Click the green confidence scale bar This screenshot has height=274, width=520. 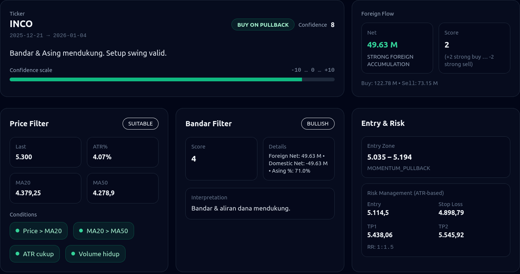156,79
